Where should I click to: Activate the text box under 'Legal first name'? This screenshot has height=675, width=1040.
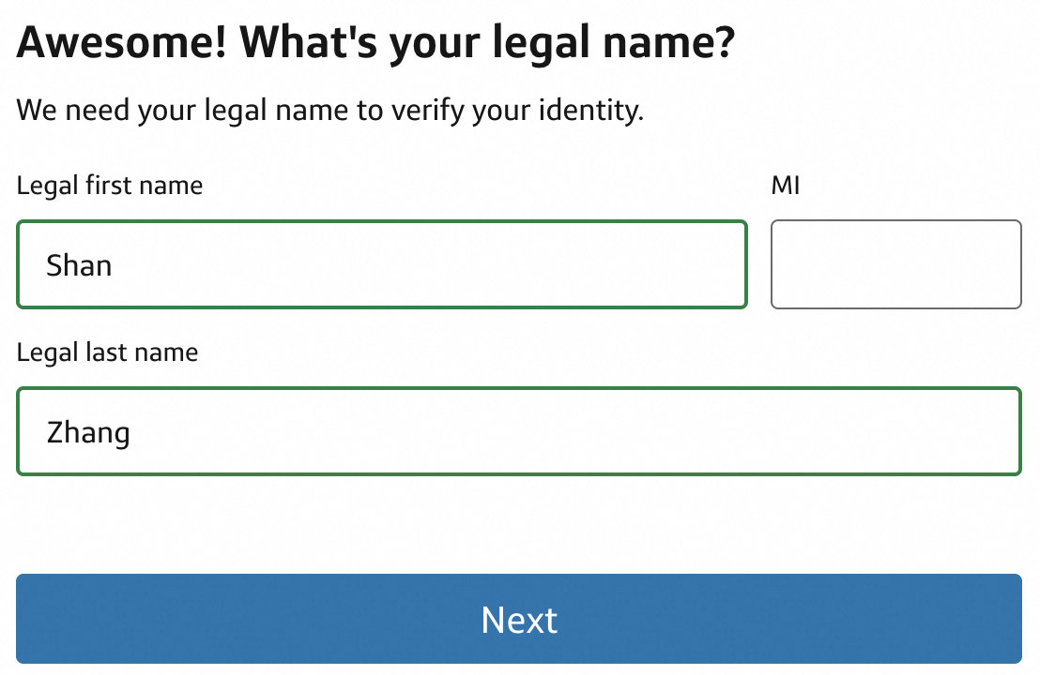click(x=381, y=264)
